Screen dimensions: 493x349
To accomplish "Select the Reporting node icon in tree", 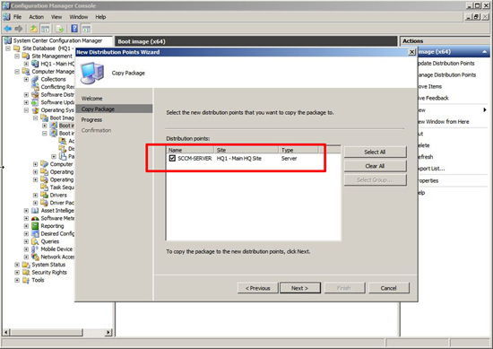I will pyautogui.click(x=35, y=226).
